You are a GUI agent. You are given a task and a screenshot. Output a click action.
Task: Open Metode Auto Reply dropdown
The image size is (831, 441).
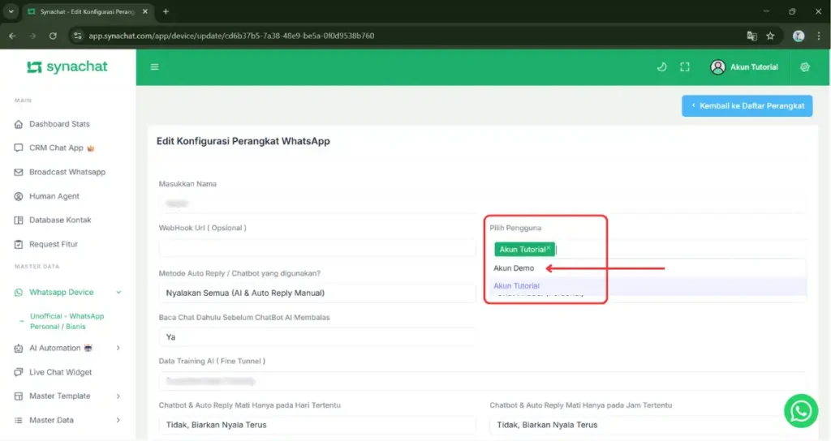coord(317,293)
